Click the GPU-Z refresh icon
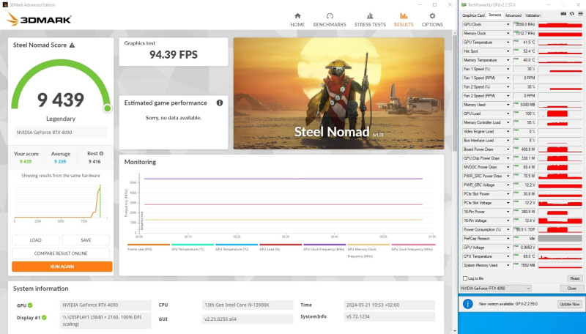Image resolution: width=586 pixels, height=334 pixels. [572, 14]
